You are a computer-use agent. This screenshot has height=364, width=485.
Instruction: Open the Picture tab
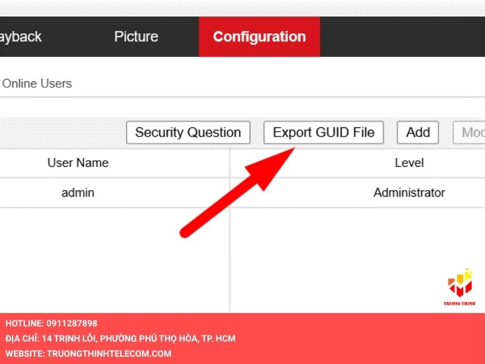tap(136, 36)
